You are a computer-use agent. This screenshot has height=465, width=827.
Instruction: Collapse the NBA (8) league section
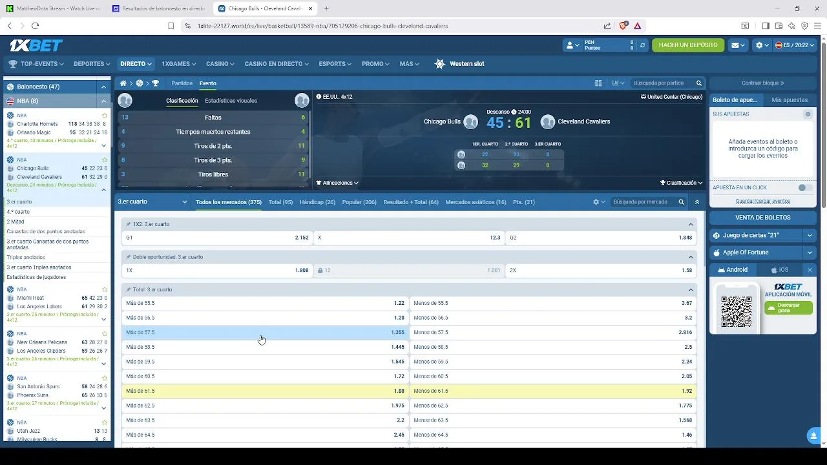coord(103,101)
